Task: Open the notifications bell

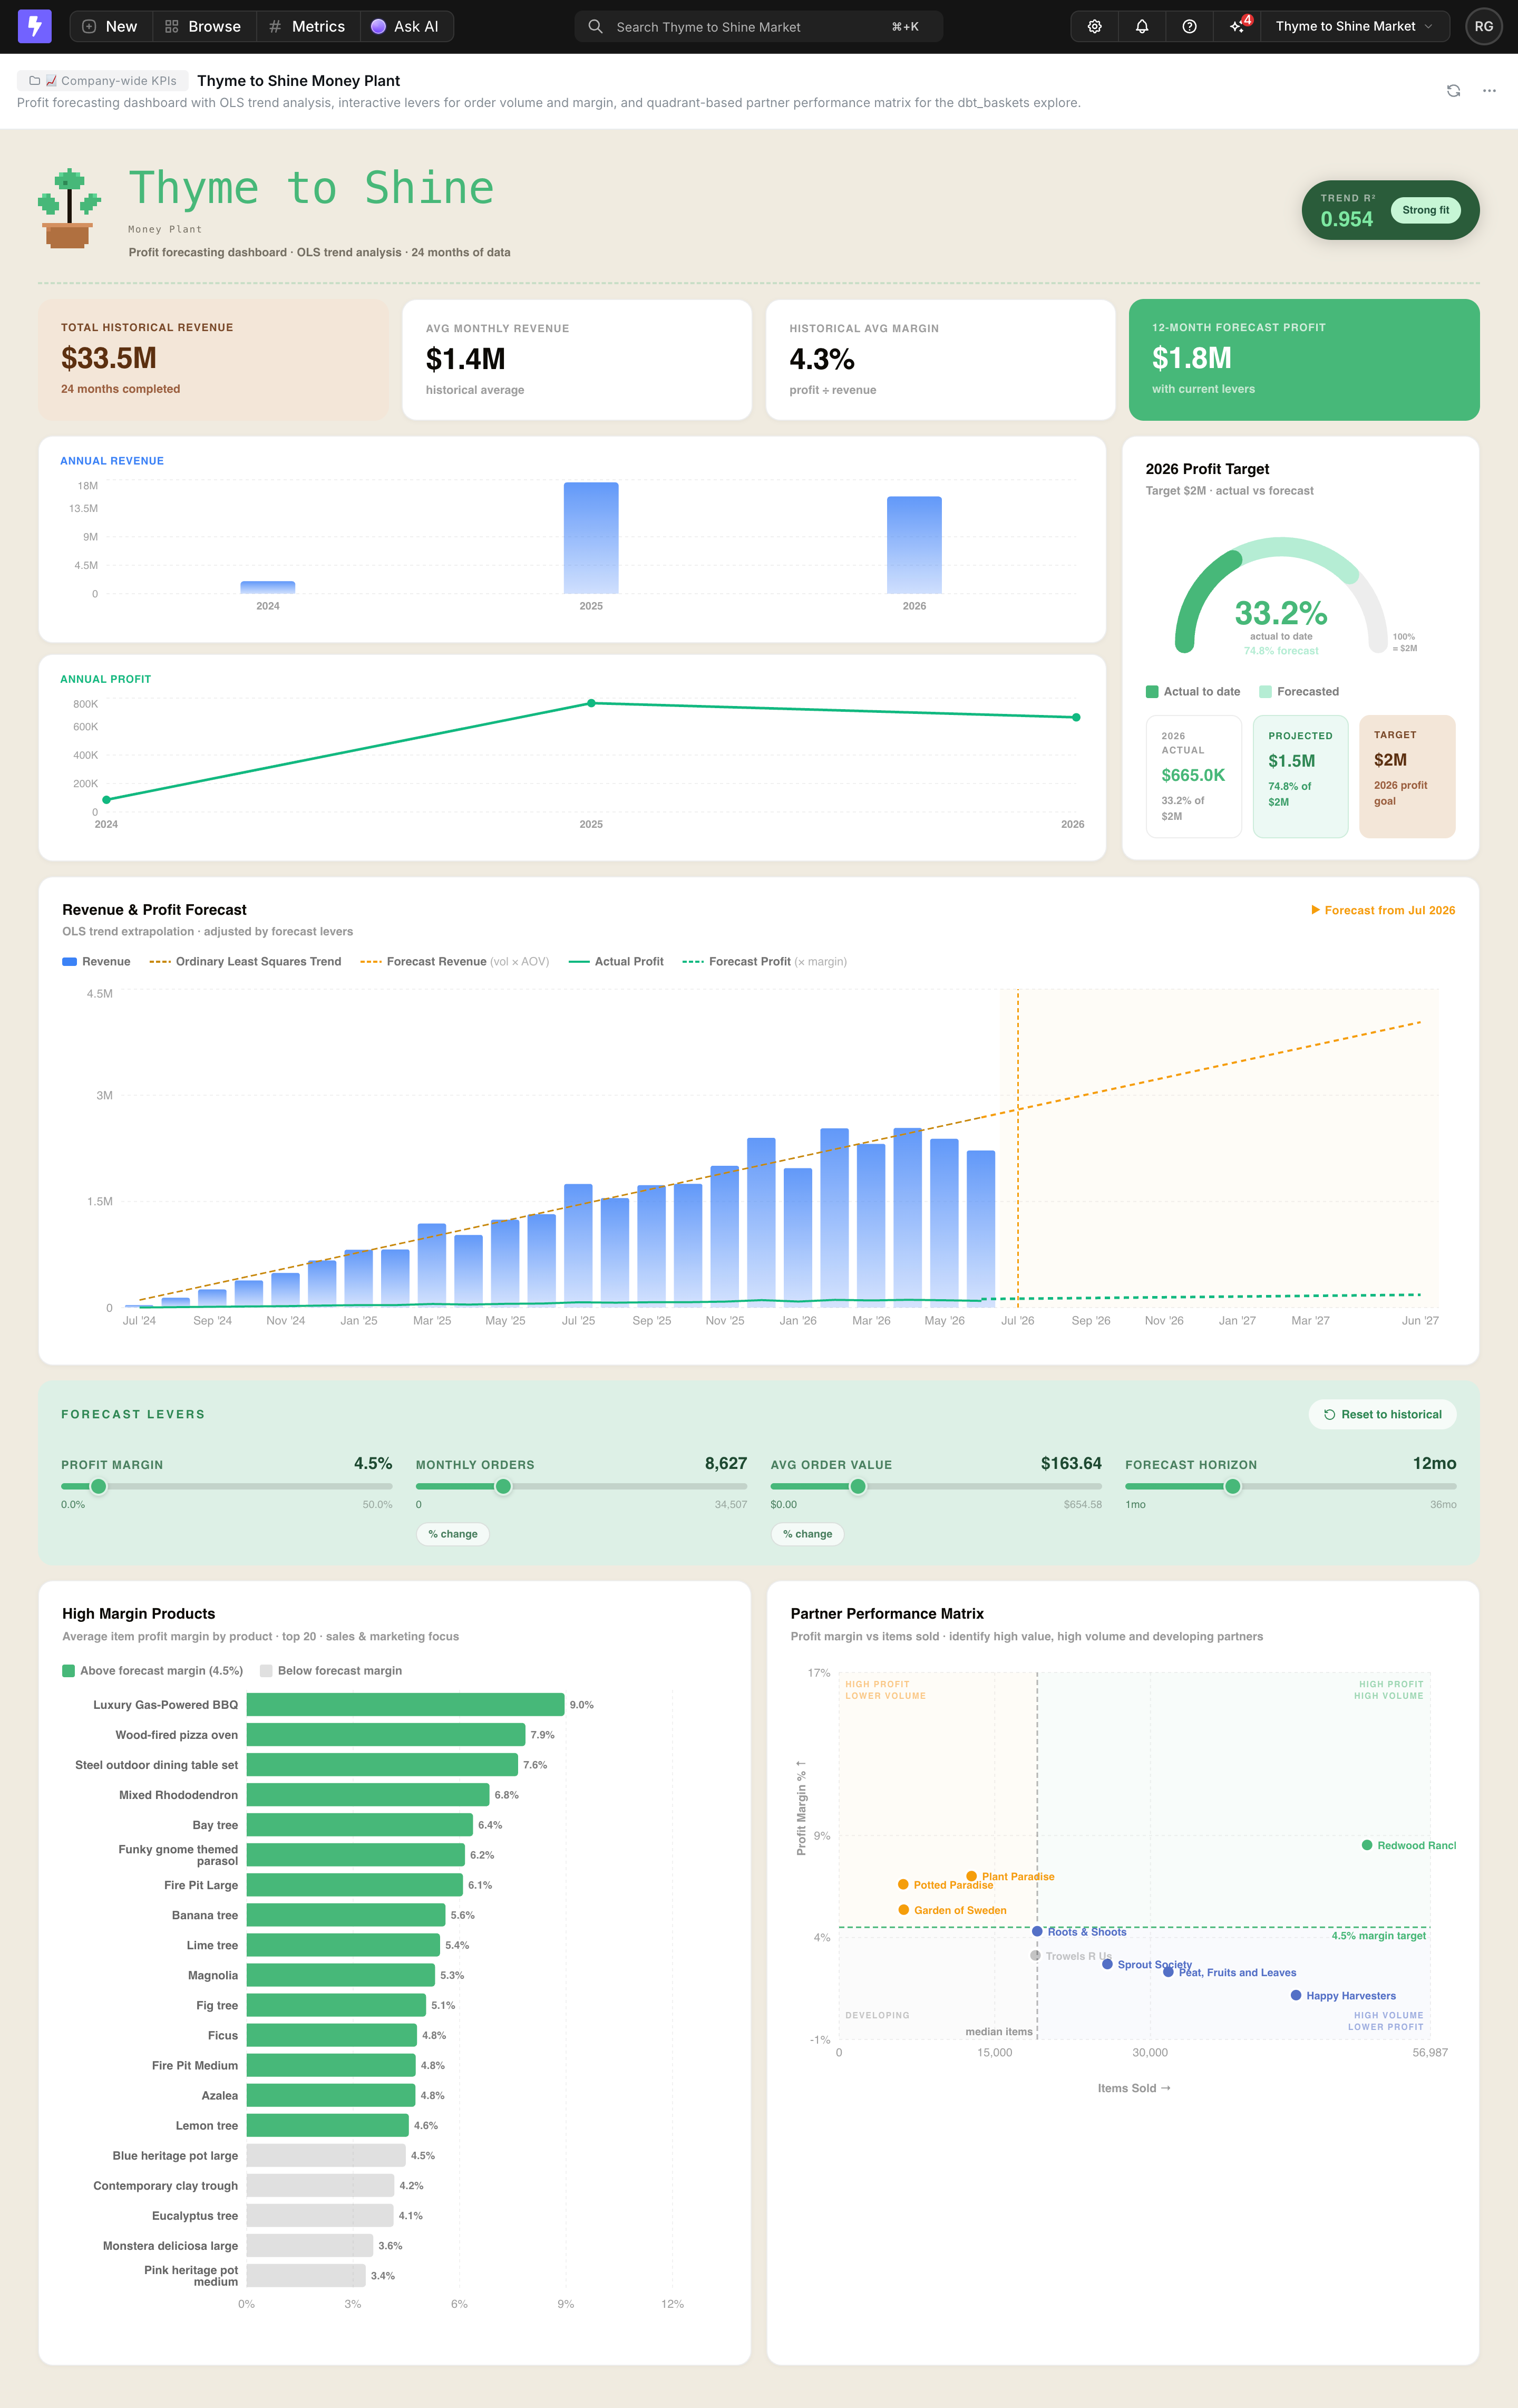Action: 1141,26
